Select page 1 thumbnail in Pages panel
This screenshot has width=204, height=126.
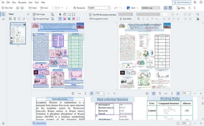(x=18, y=33)
